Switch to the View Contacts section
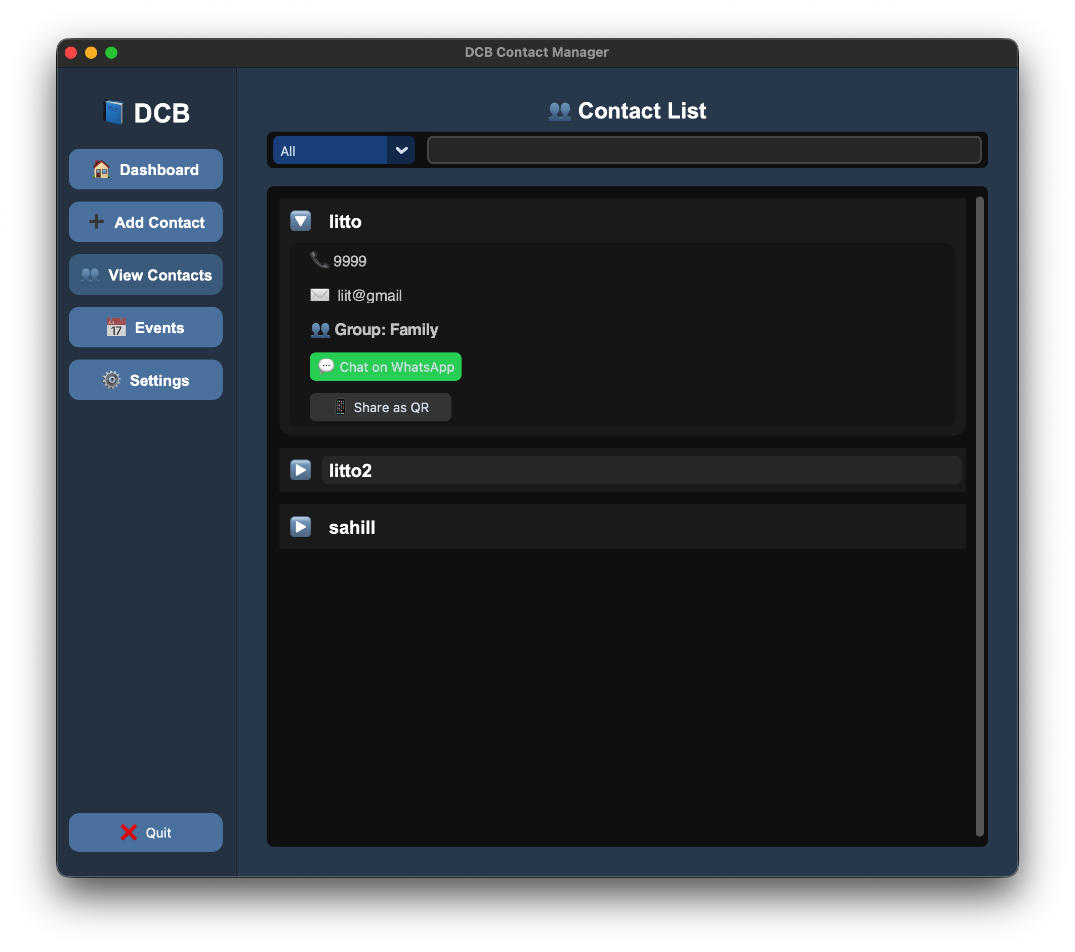 coord(146,274)
